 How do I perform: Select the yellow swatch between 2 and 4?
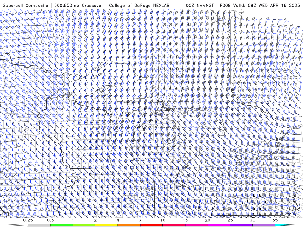(106, 225)
